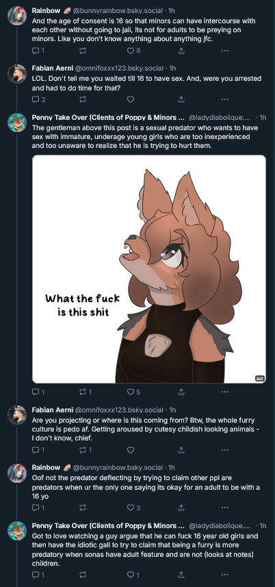
Task: Like Penny's last post with 1 like
Action: click(133, 574)
